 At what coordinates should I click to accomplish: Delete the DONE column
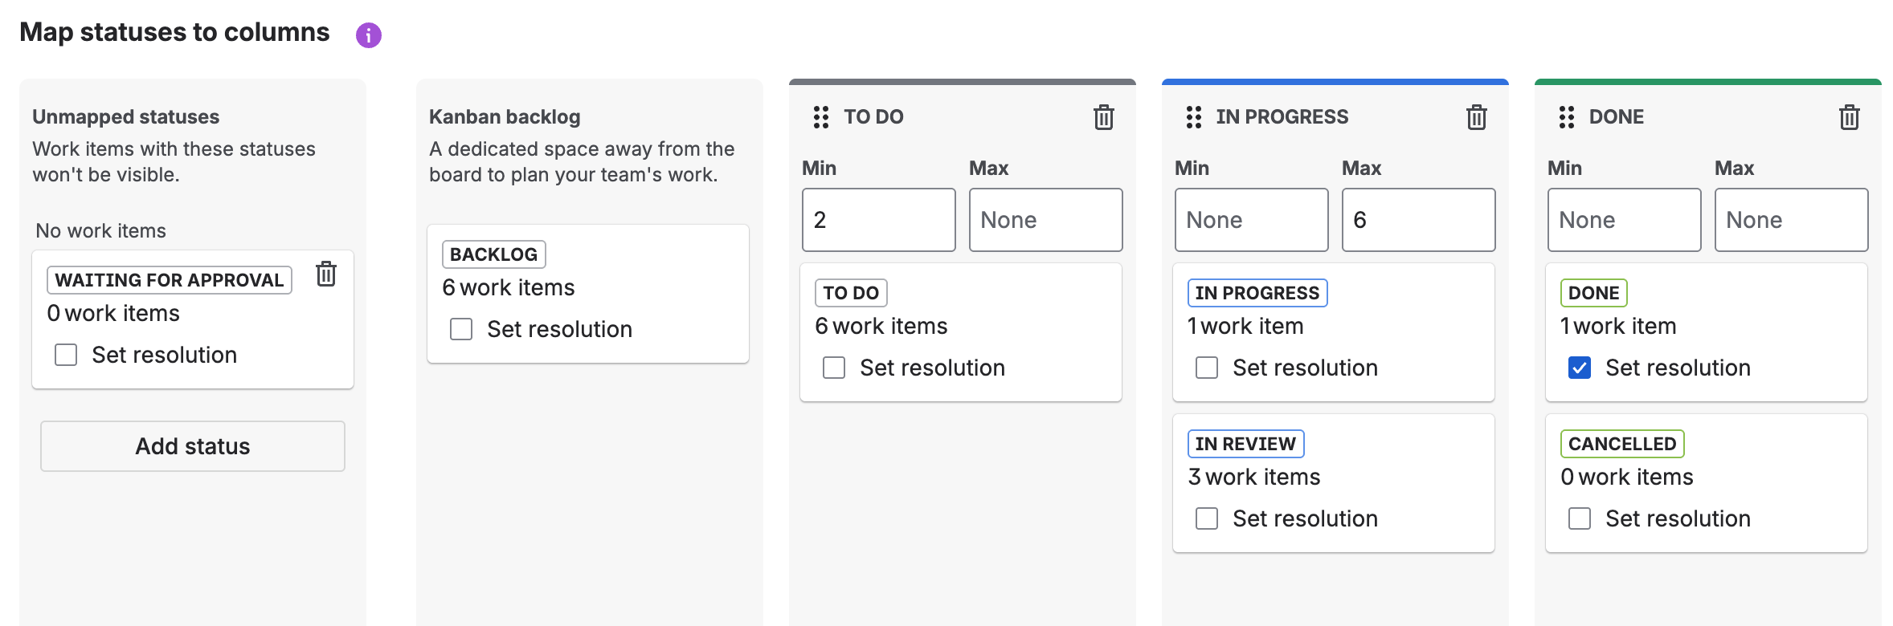point(1849,117)
